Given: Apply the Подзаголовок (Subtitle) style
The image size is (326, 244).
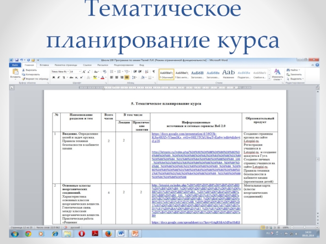Looking at the screenshot, I should pos(244,75).
